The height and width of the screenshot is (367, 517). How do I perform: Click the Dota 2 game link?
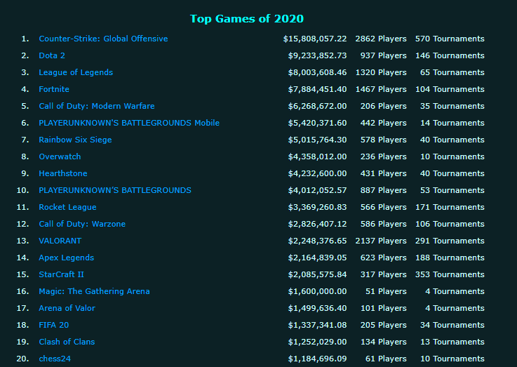click(52, 55)
